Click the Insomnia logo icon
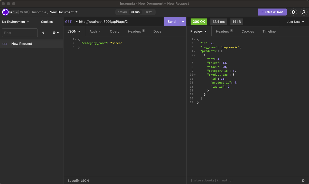This screenshot has width=309, height=184. 5,12
